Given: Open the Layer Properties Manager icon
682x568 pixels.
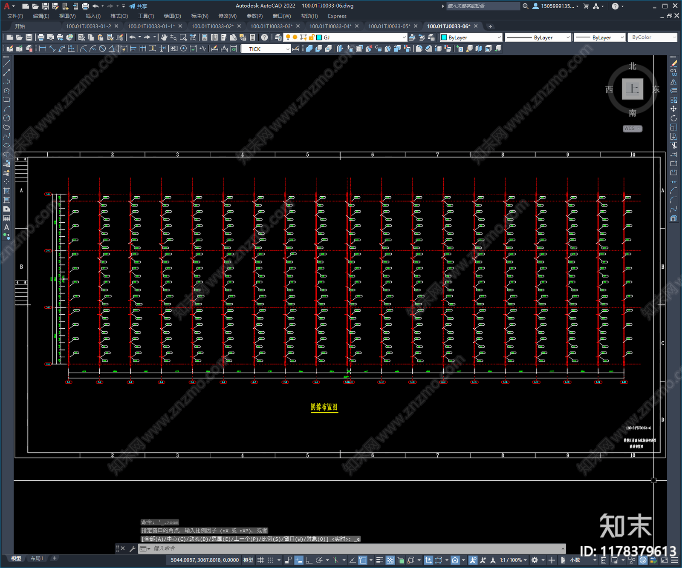Looking at the screenshot, I should point(278,37).
